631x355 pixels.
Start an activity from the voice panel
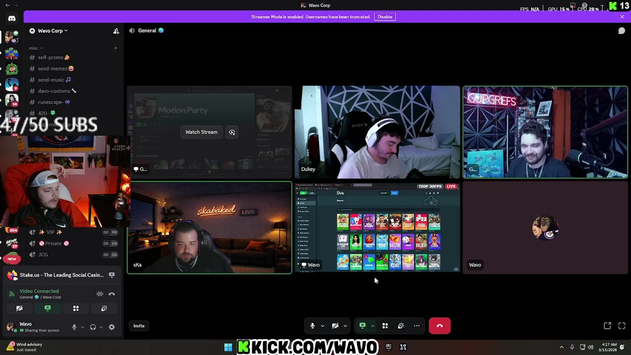pos(76,308)
